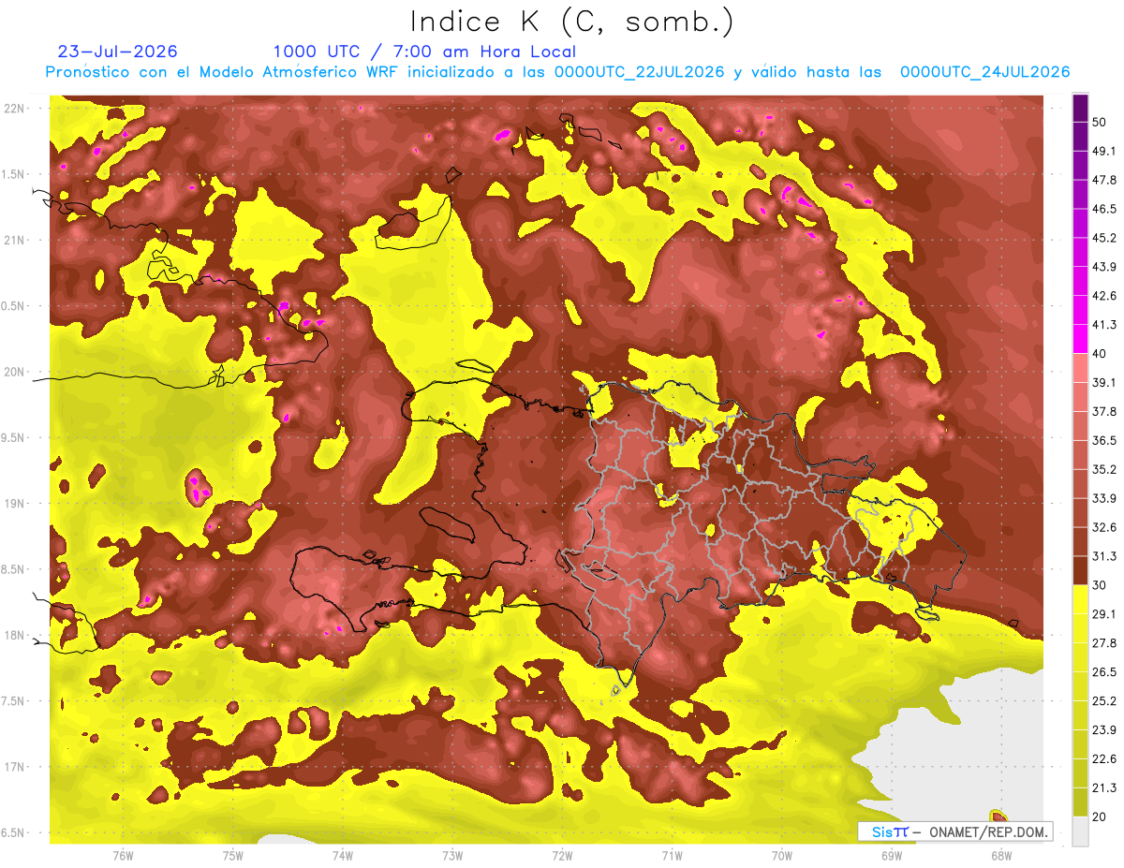The height and width of the screenshot is (868, 1124).
Task: Pick the dark purple colorbar segment at the top
Action: pyautogui.click(x=1080, y=108)
